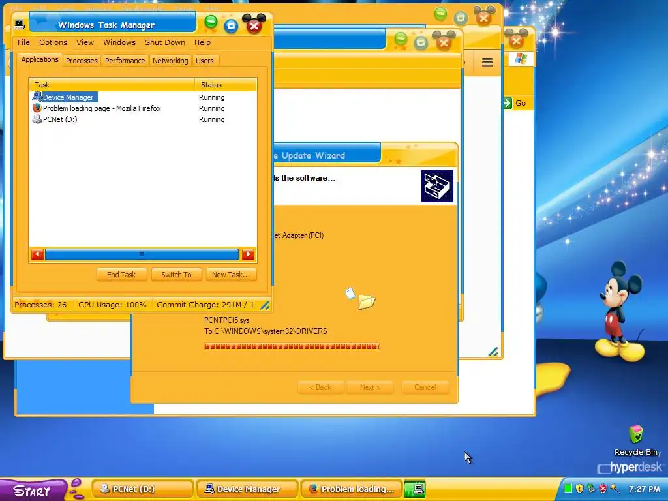Click the resize grip of the Firefox window

[x=493, y=352]
